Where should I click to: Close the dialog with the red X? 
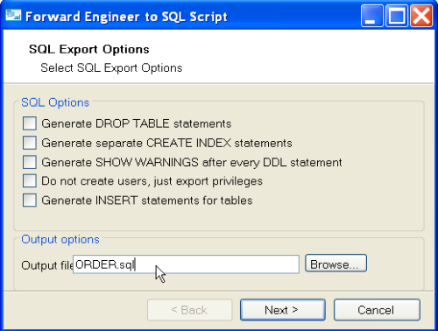(x=421, y=16)
